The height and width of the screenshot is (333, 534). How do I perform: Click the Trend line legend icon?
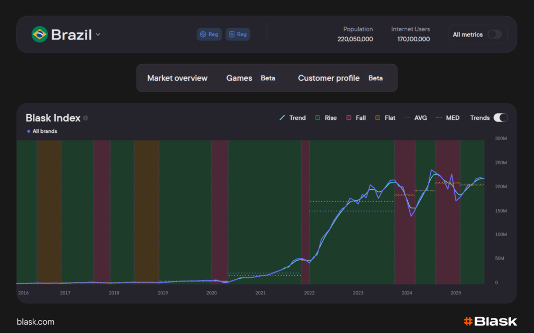pyautogui.click(x=282, y=118)
